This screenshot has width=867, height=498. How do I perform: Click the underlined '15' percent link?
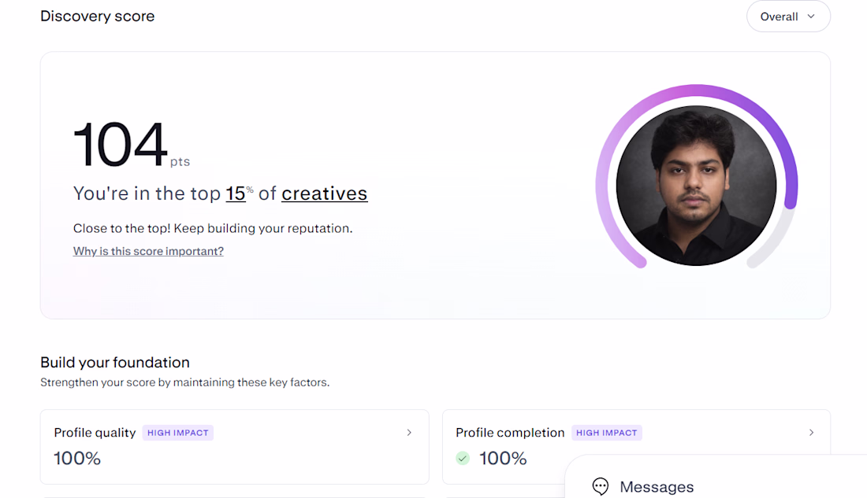coord(236,194)
